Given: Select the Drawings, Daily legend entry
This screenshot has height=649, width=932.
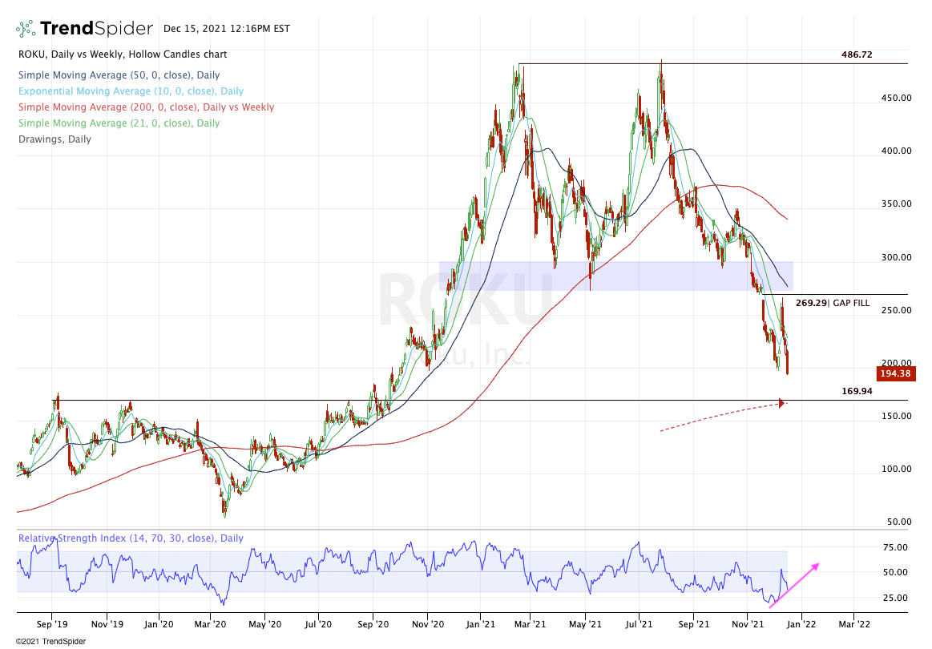Looking at the screenshot, I should (54, 139).
